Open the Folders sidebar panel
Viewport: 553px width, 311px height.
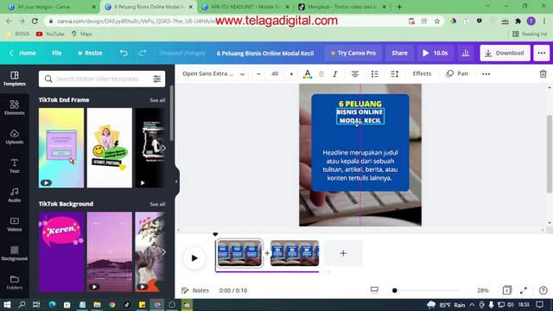(15, 282)
